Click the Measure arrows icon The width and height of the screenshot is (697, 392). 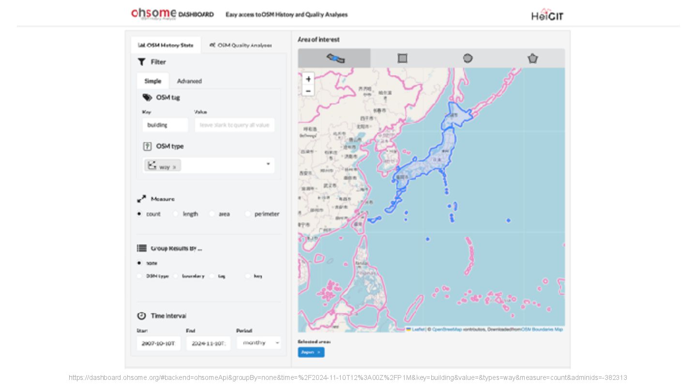pos(141,199)
